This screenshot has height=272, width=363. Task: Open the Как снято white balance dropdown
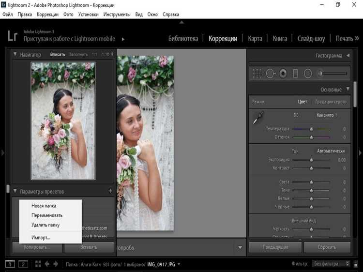click(327, 115)
